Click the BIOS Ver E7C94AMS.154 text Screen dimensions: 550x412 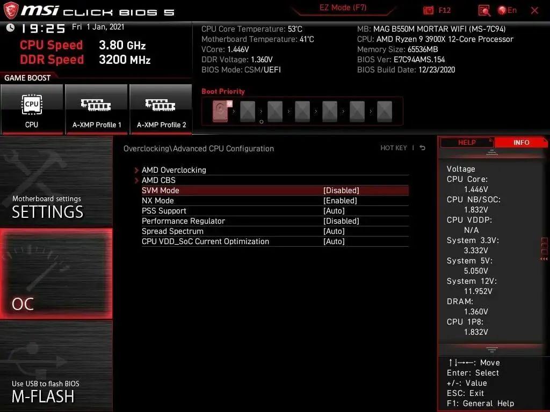point(401,59)
